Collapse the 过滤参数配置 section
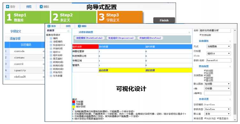 pos(189,32)
